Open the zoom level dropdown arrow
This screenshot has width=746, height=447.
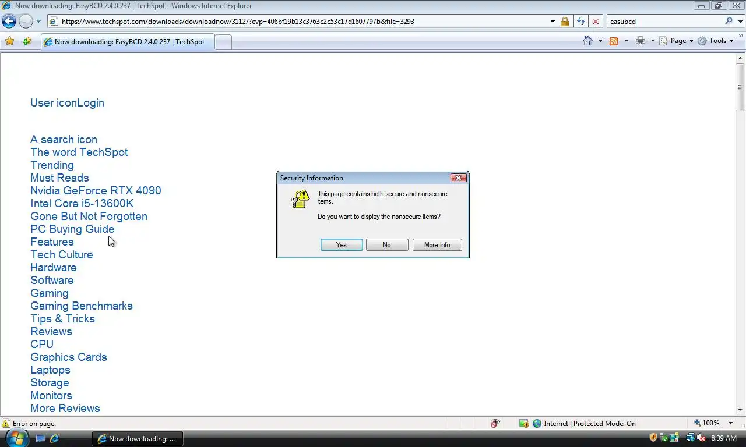pos(730,423)
